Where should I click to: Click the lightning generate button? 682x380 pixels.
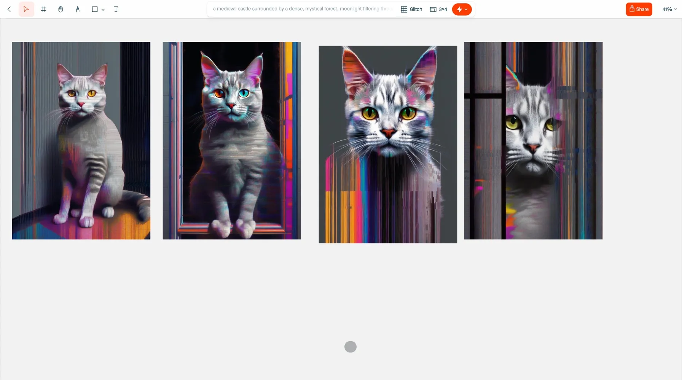[x=459, y=9]
